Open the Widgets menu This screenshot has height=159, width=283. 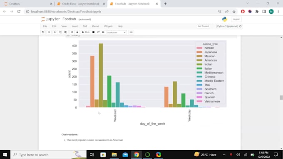pyautogui.click(x=108, y=26)
